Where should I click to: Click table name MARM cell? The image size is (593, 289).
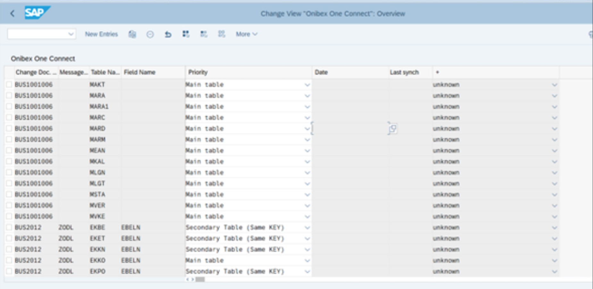point(105,139)
